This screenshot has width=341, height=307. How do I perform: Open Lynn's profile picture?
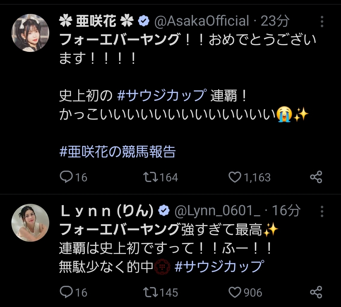click(30, 222)
